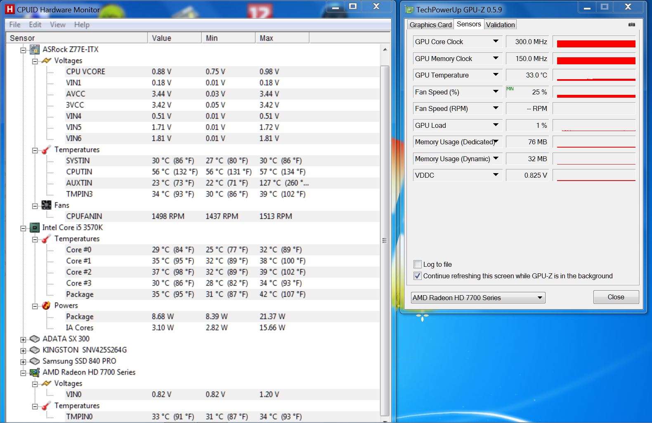Image resolution: width=652 pixels, height=423 pixels.
Task: Click the GPU-Z title bar icon
Action: coord(409,9)
